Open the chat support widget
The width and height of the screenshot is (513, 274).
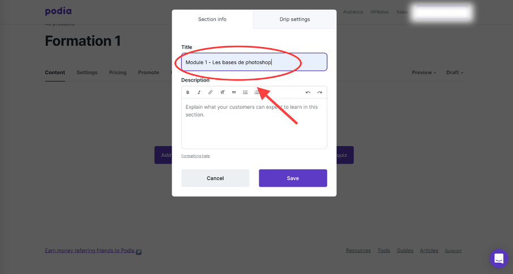pyautogui.click(x=499, y=258)
